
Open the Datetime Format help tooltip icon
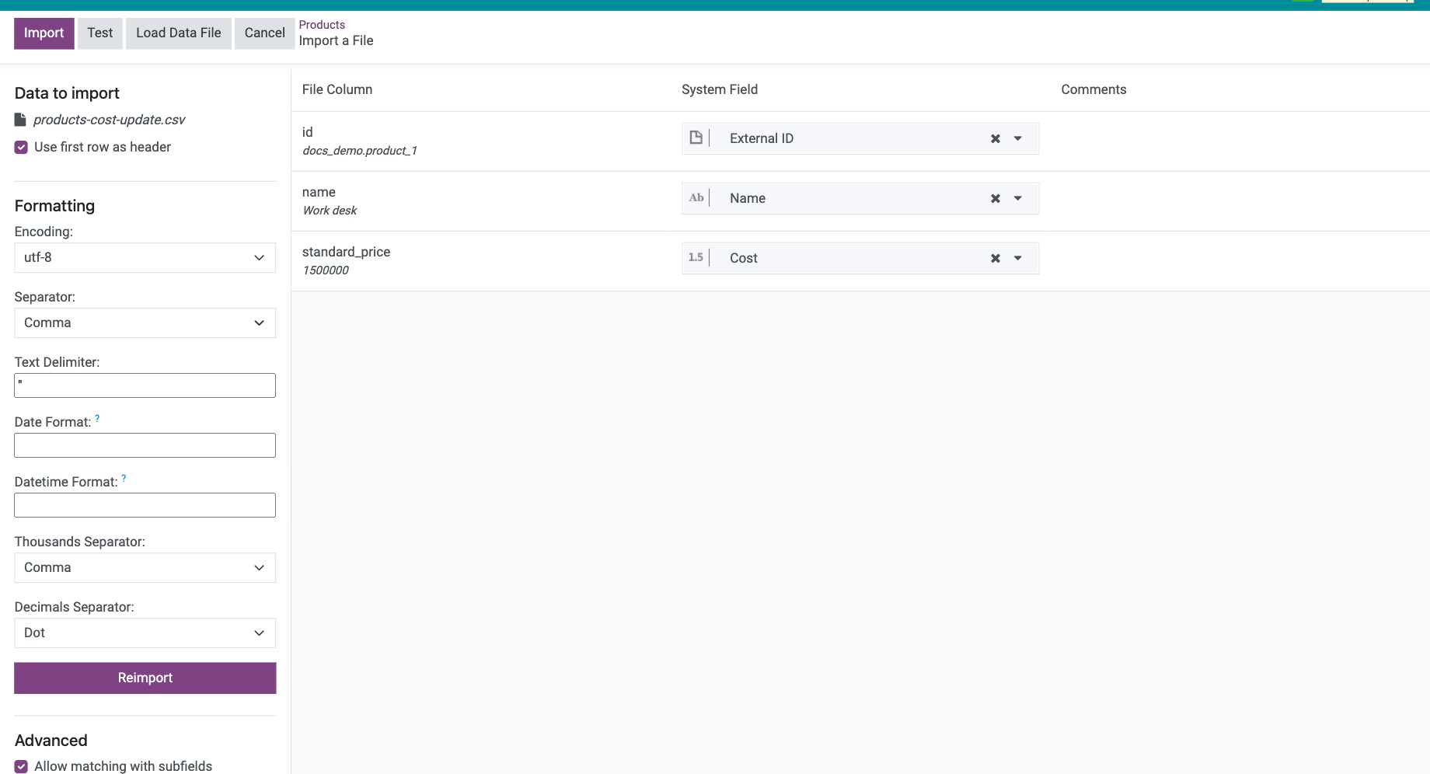(x=124, y=478)
